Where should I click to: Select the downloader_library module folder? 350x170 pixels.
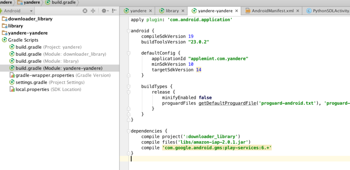click(27, 19)
